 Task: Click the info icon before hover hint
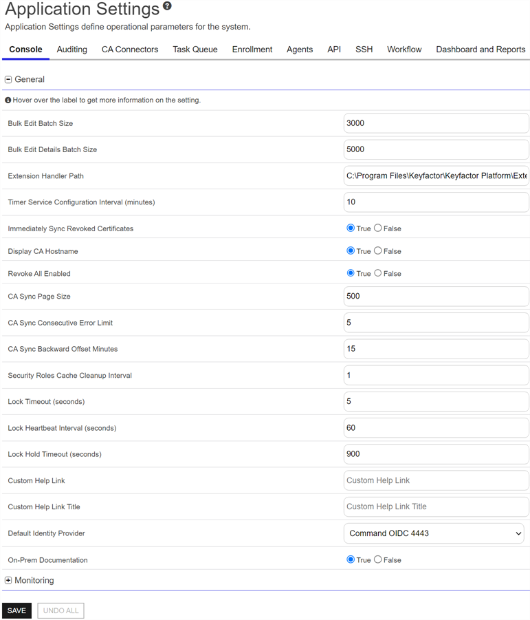point(8,100)
